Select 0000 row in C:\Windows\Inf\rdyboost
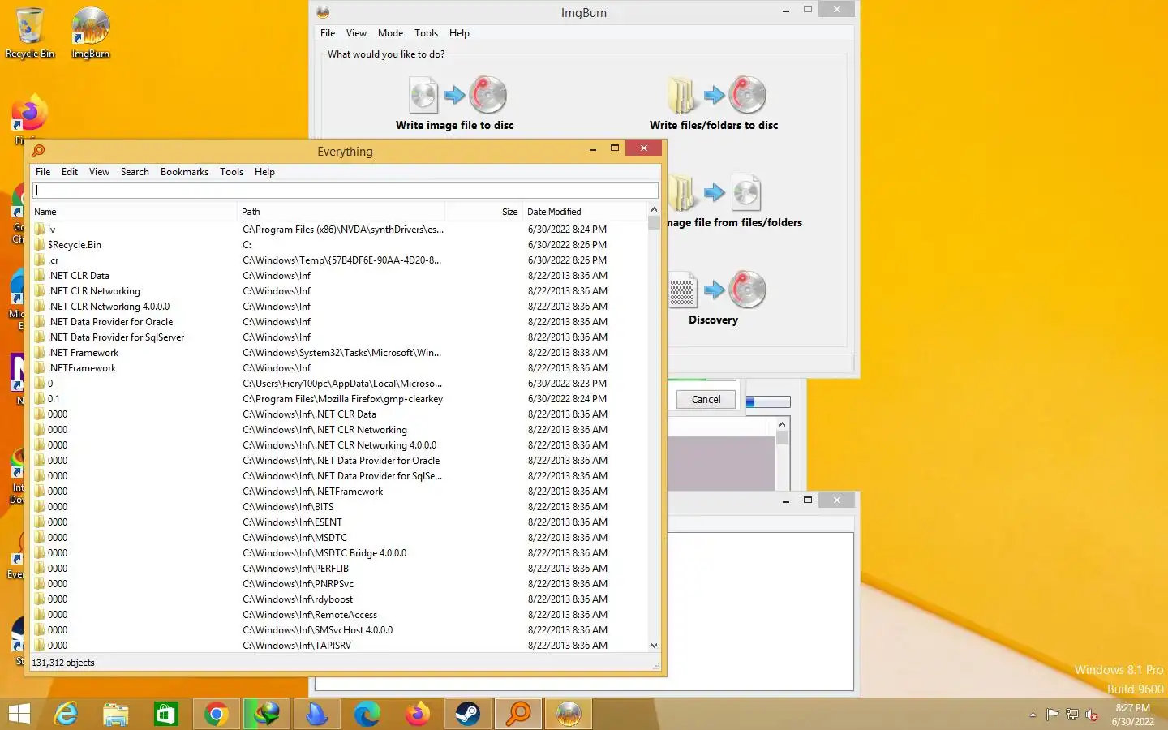 [339, 599]
